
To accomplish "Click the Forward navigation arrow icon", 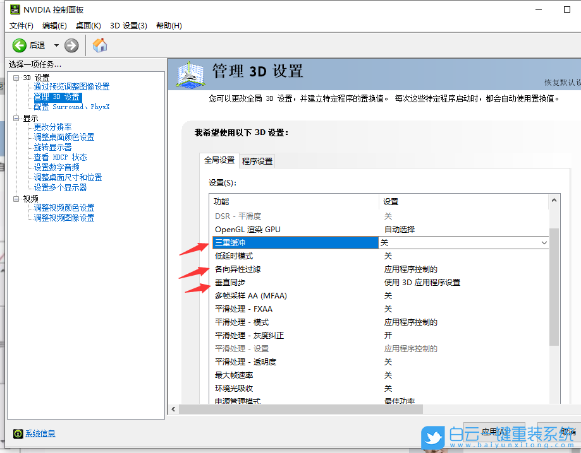I will pos(71,45).
